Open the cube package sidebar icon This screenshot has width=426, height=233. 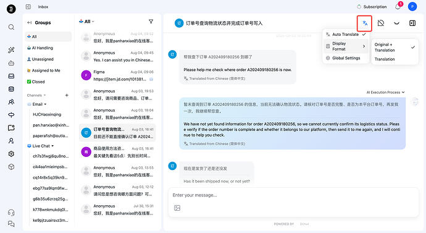coord(11,167)
